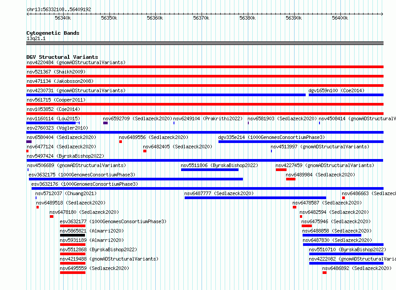Open esv3632175 1000Genomes variant label

click(x=82, y=175)
